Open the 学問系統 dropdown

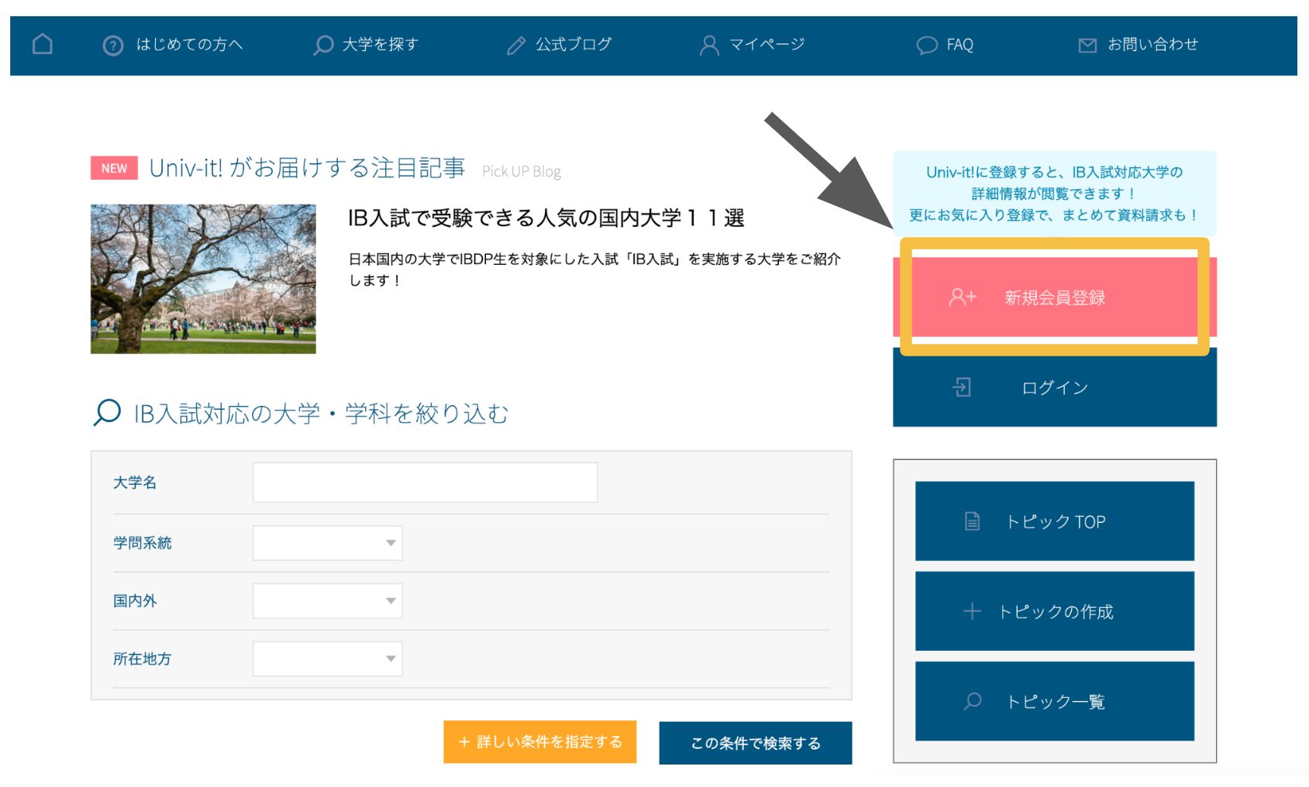[327, 543]
